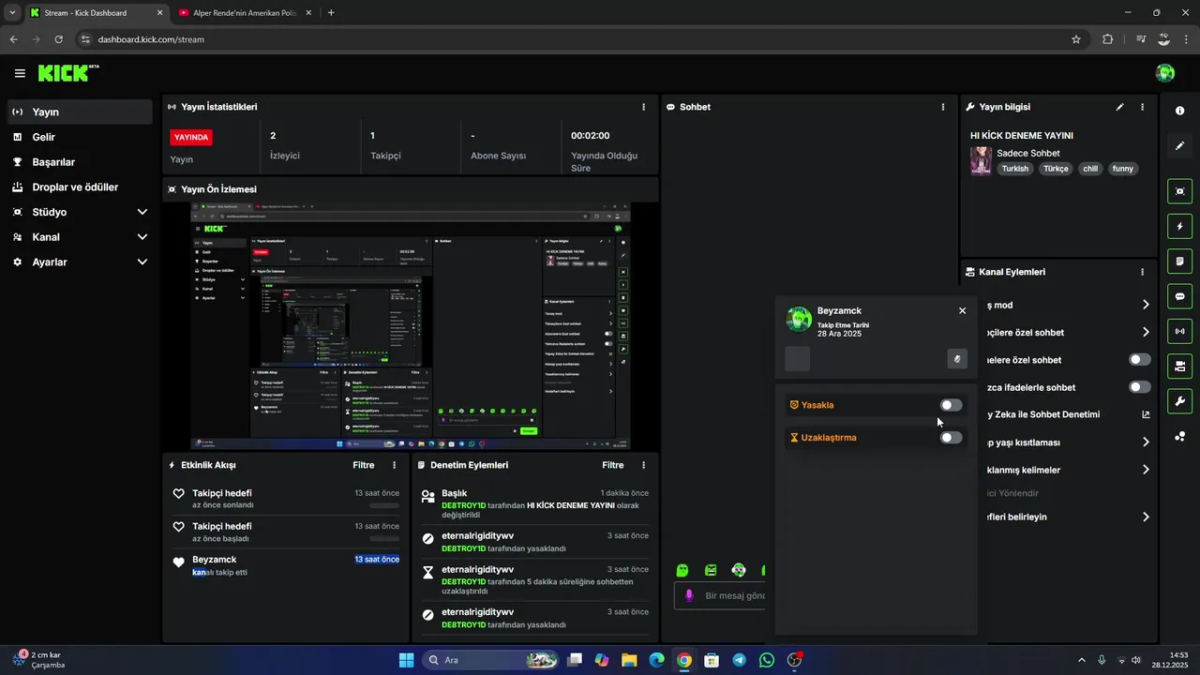Viewport: 1200px width, 675px height.
Task: Click the pencil icon in right sidebar
Action: tap(1179, 145)
